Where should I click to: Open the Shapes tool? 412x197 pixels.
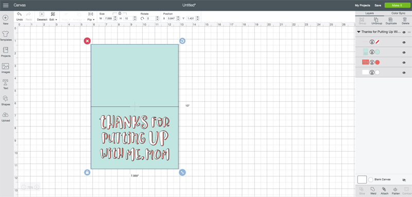(6, 101)
